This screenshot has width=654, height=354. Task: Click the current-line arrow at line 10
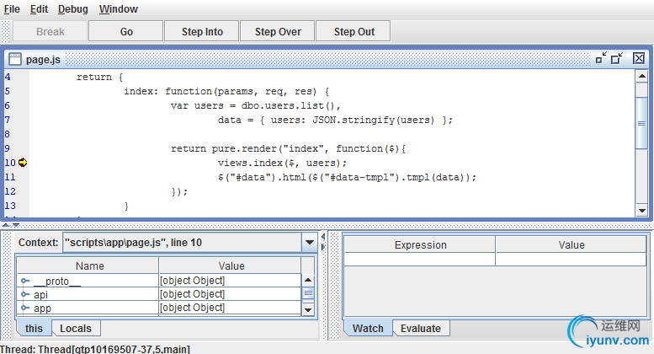[x=23, y=163]
